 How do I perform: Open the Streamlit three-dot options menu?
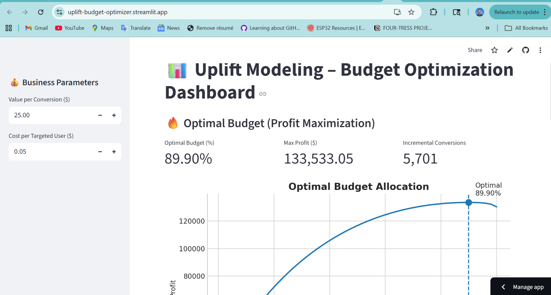click(540, 50)
